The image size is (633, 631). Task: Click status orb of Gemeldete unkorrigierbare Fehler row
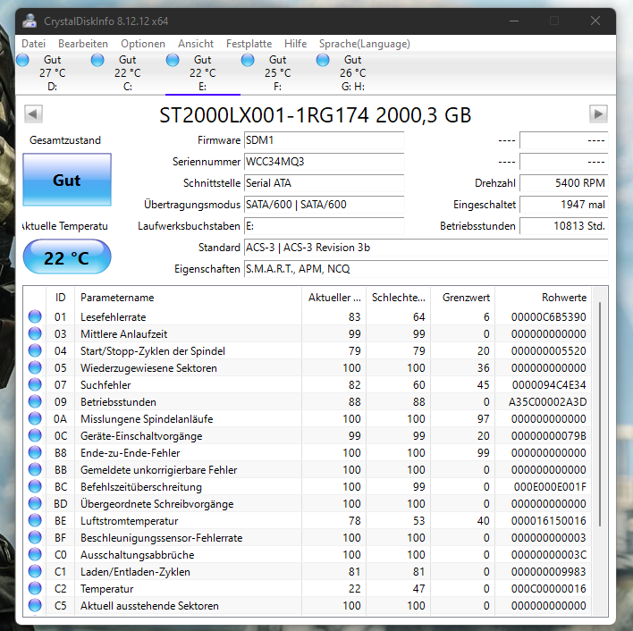[x=35, y=469]
